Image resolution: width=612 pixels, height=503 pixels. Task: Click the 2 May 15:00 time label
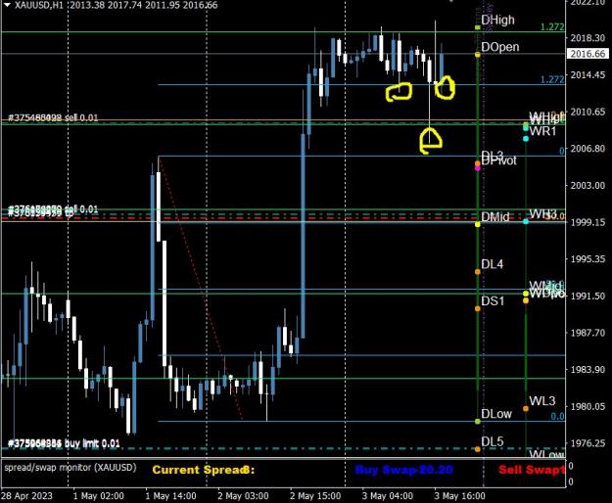pos(315,496)
